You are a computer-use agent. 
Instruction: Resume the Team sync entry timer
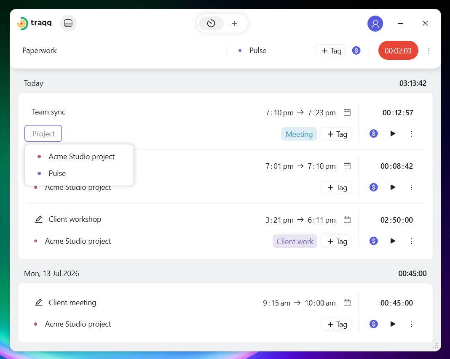click(x=393, y=133)
